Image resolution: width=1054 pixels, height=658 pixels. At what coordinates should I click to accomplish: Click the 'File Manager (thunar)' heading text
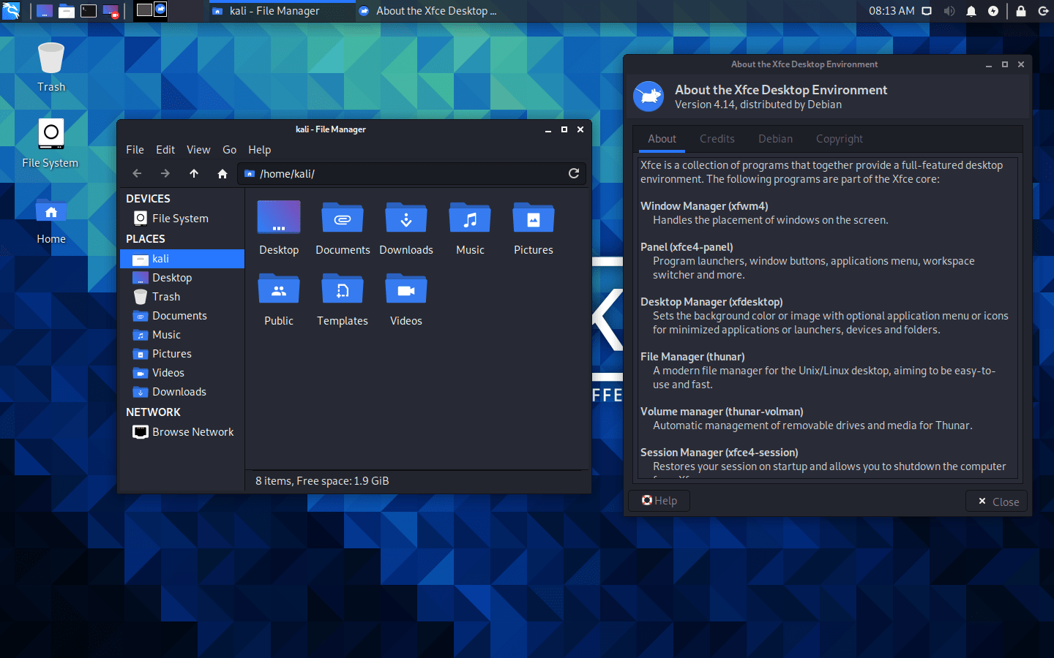click(692, 357)
